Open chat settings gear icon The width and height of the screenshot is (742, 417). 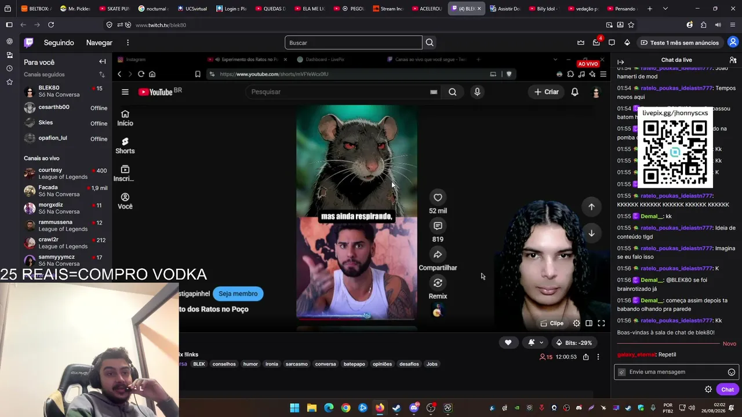(708, 389)
